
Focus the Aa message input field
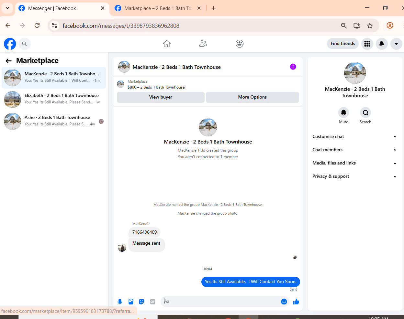click(221, 302)
